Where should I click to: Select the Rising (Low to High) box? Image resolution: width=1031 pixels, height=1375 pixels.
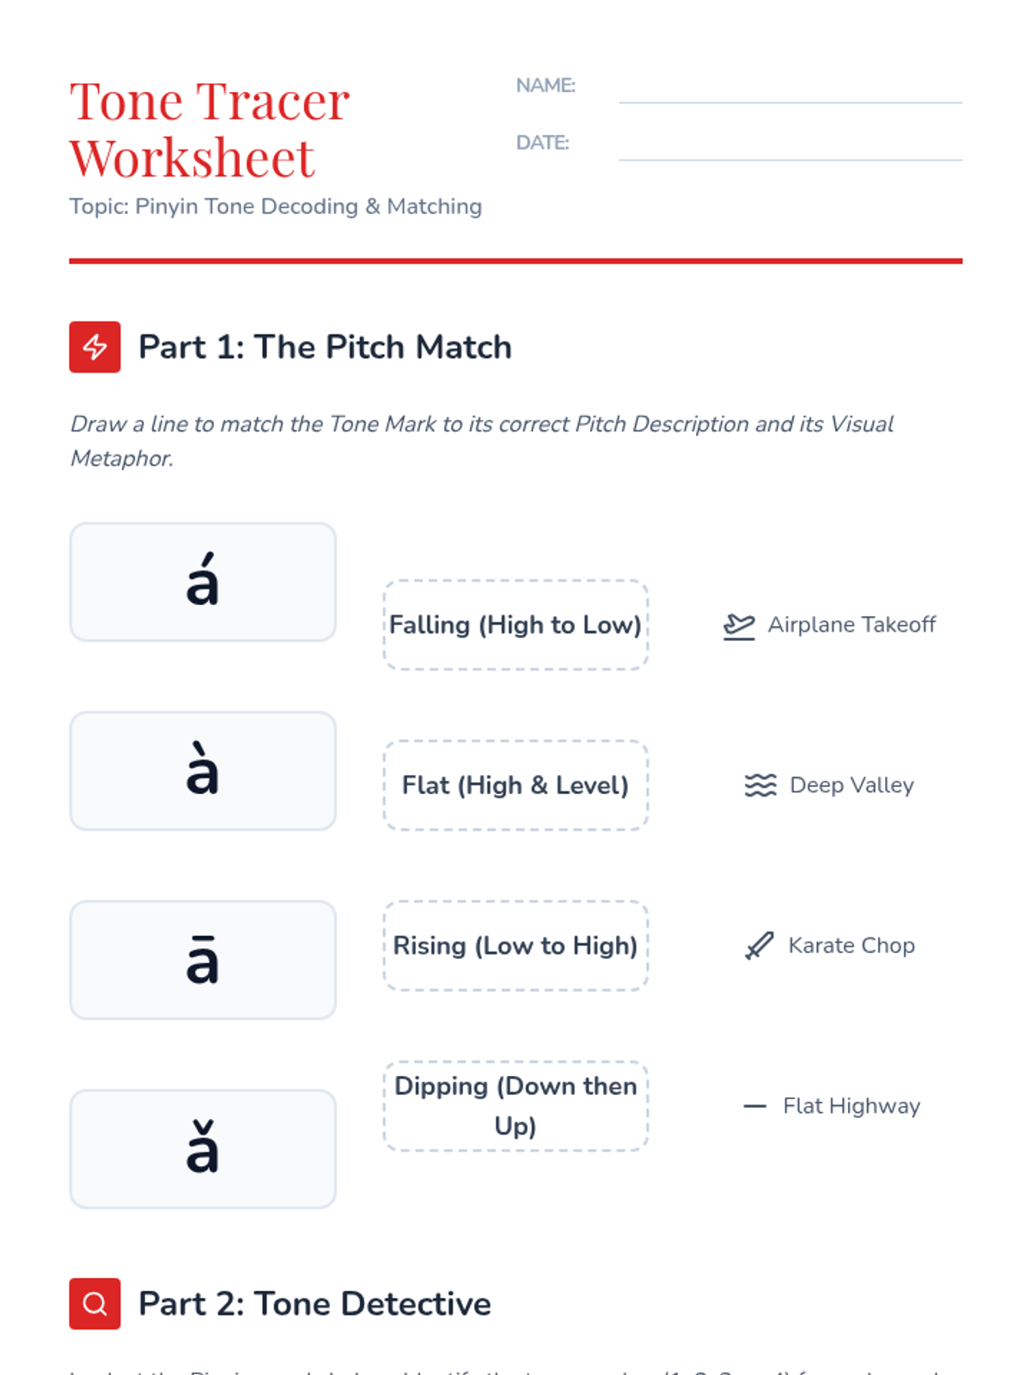tap(515, 945)
